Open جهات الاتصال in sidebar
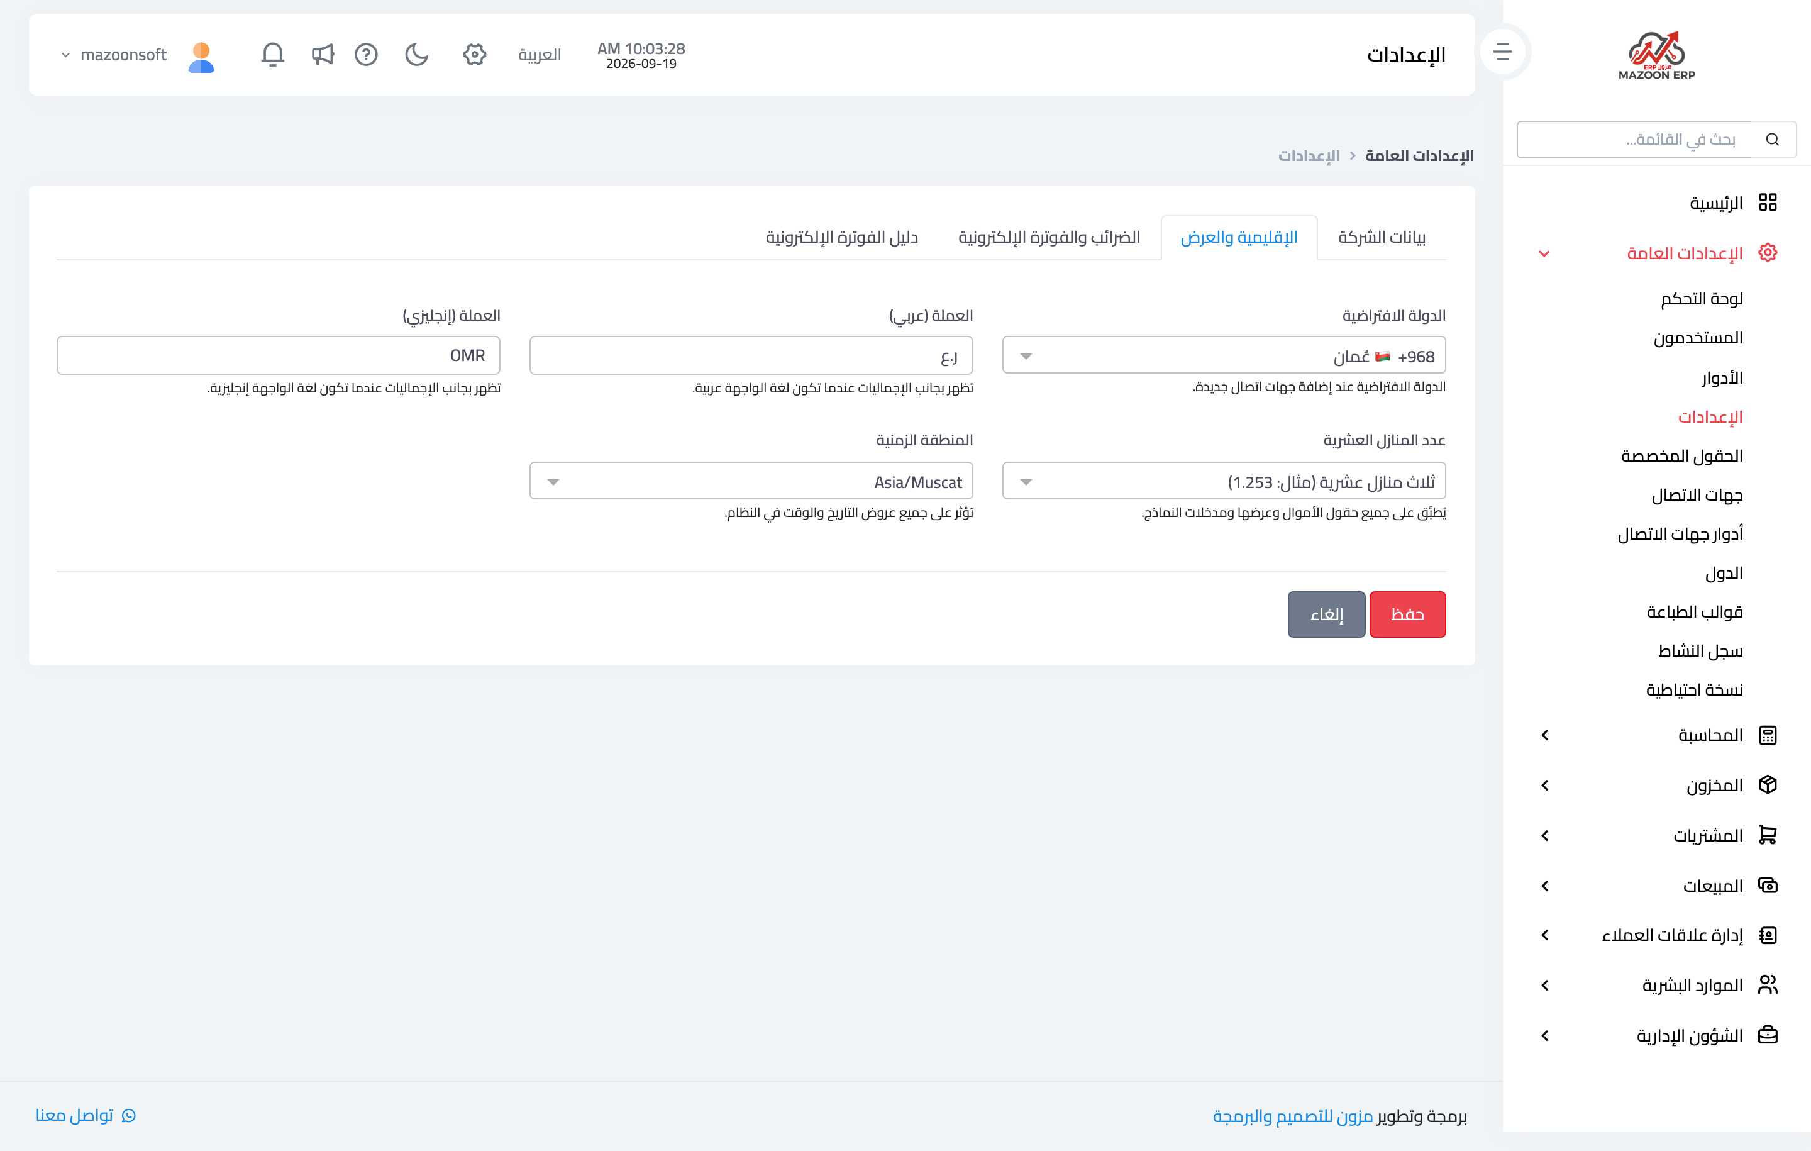 1697,495
